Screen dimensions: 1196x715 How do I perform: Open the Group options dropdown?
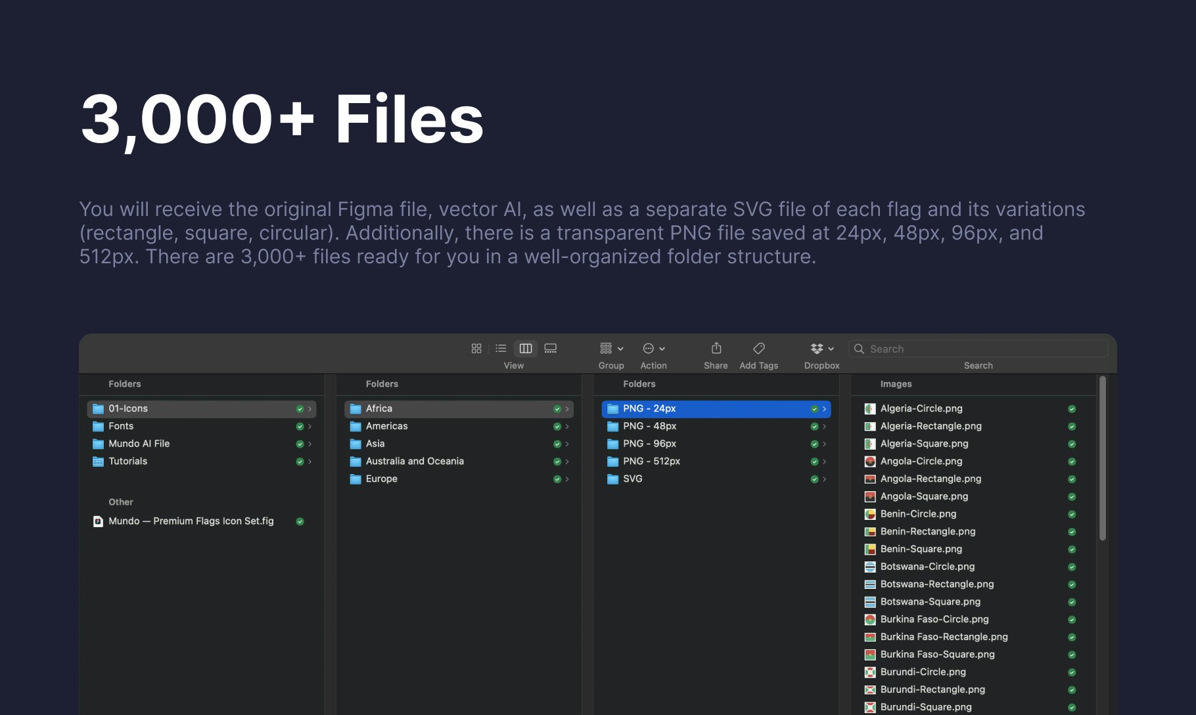coord(611,349)
